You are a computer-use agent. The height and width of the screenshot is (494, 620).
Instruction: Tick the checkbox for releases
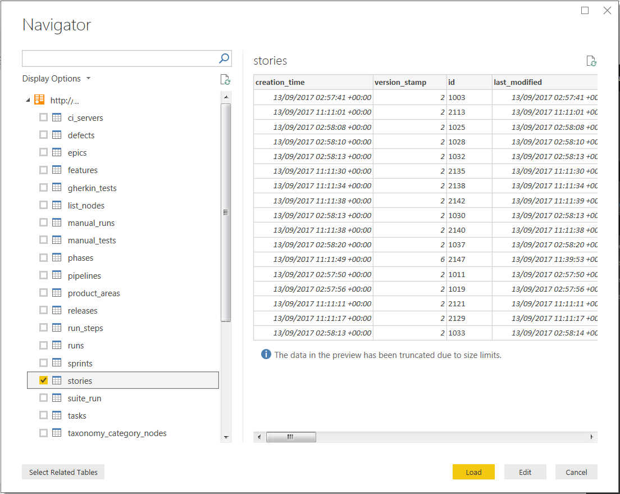(43, 311)
